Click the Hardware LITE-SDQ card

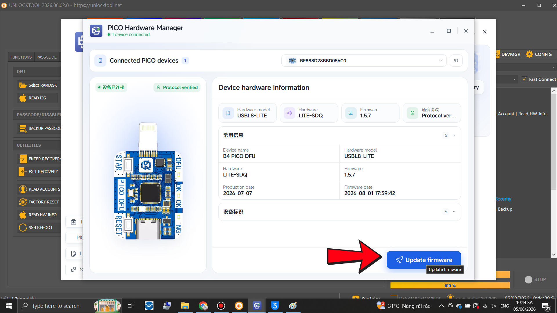(x=309, y=113)
